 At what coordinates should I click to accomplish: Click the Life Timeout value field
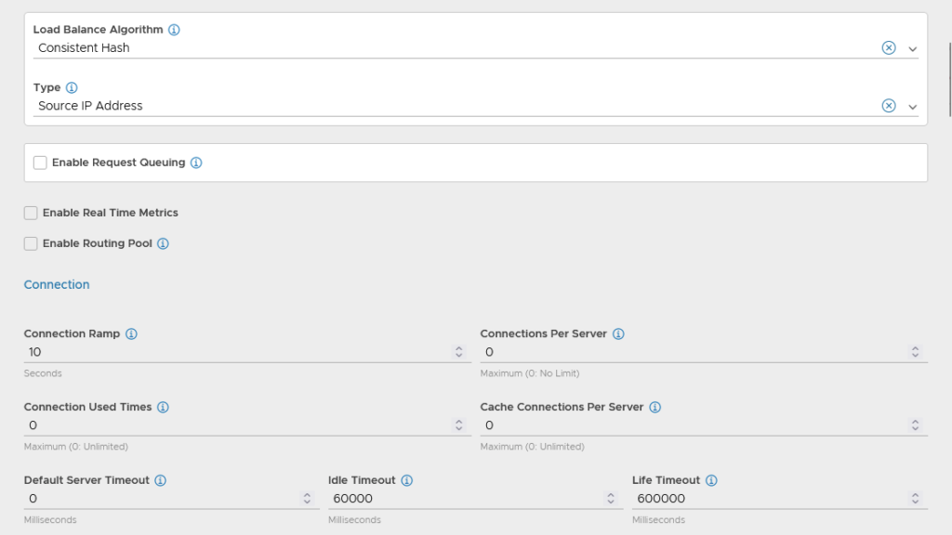[x=767, y=499]
